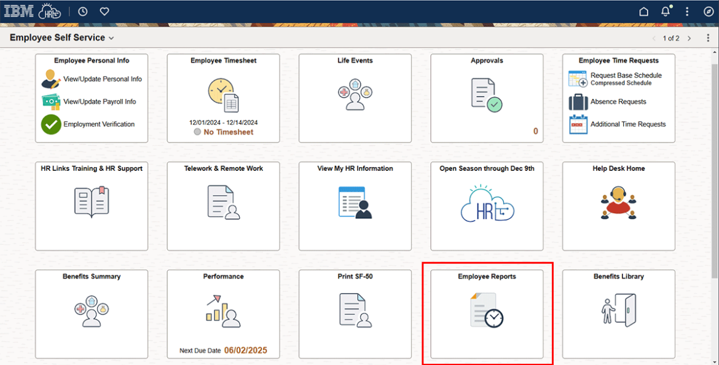Viewport: 719px width, 365px height.
Task: Click the recently visited clock icon in header
Action: pyautogui.click(x=82, y=10)
